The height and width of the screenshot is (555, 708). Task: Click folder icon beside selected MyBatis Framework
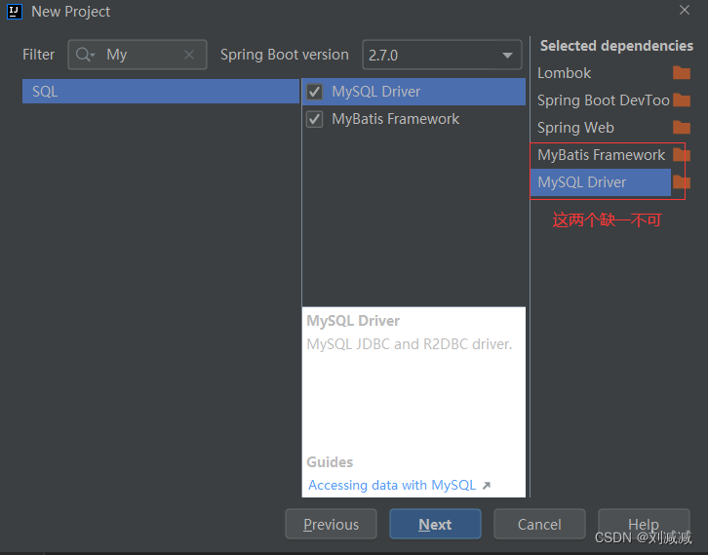coord(682,154)
